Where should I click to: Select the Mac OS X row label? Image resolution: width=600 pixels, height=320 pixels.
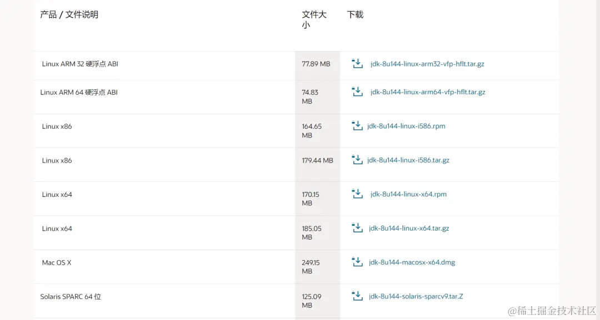click(57, 262)
